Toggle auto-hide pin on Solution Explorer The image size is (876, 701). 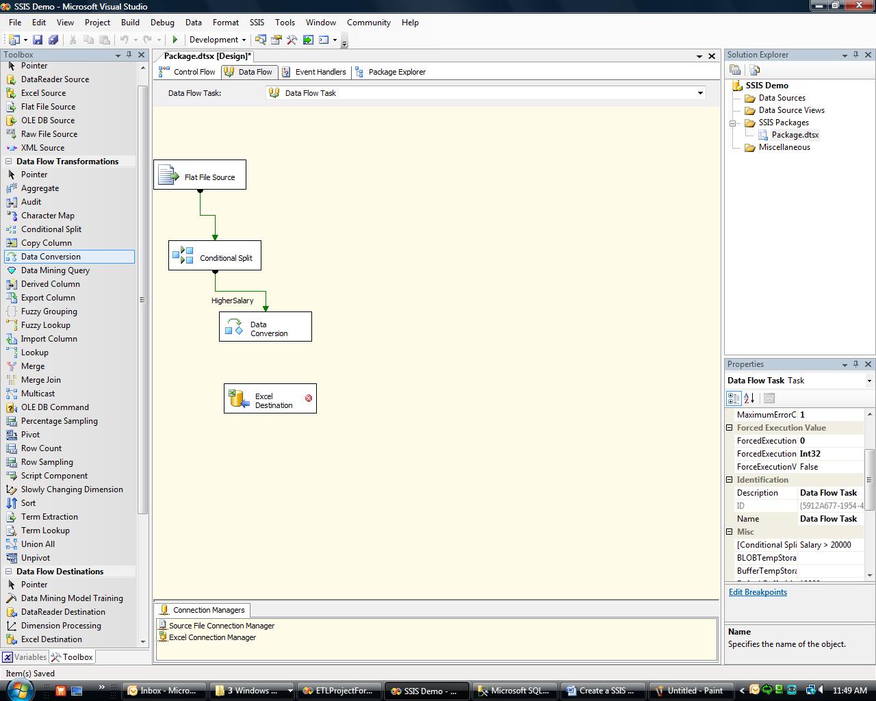click(855, 55)
